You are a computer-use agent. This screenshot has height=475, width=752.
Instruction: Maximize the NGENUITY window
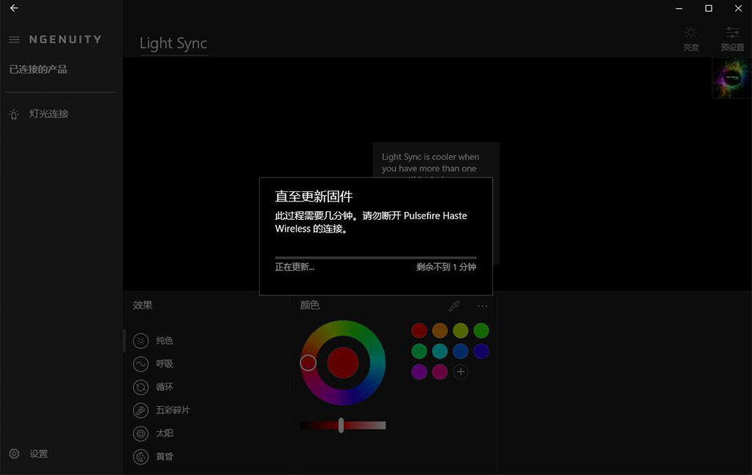(x=709, y=8)
